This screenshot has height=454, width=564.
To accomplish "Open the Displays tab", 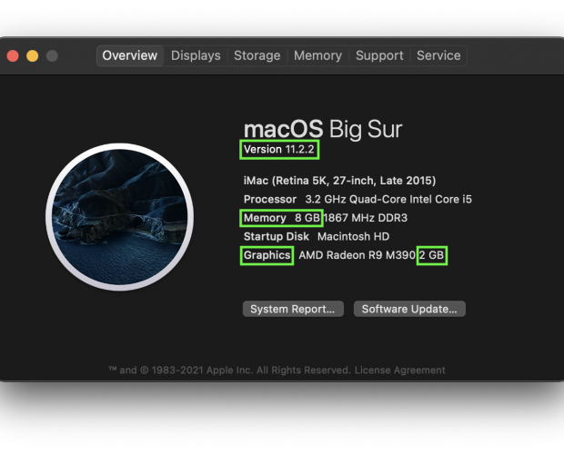I will tap(196, 55).
